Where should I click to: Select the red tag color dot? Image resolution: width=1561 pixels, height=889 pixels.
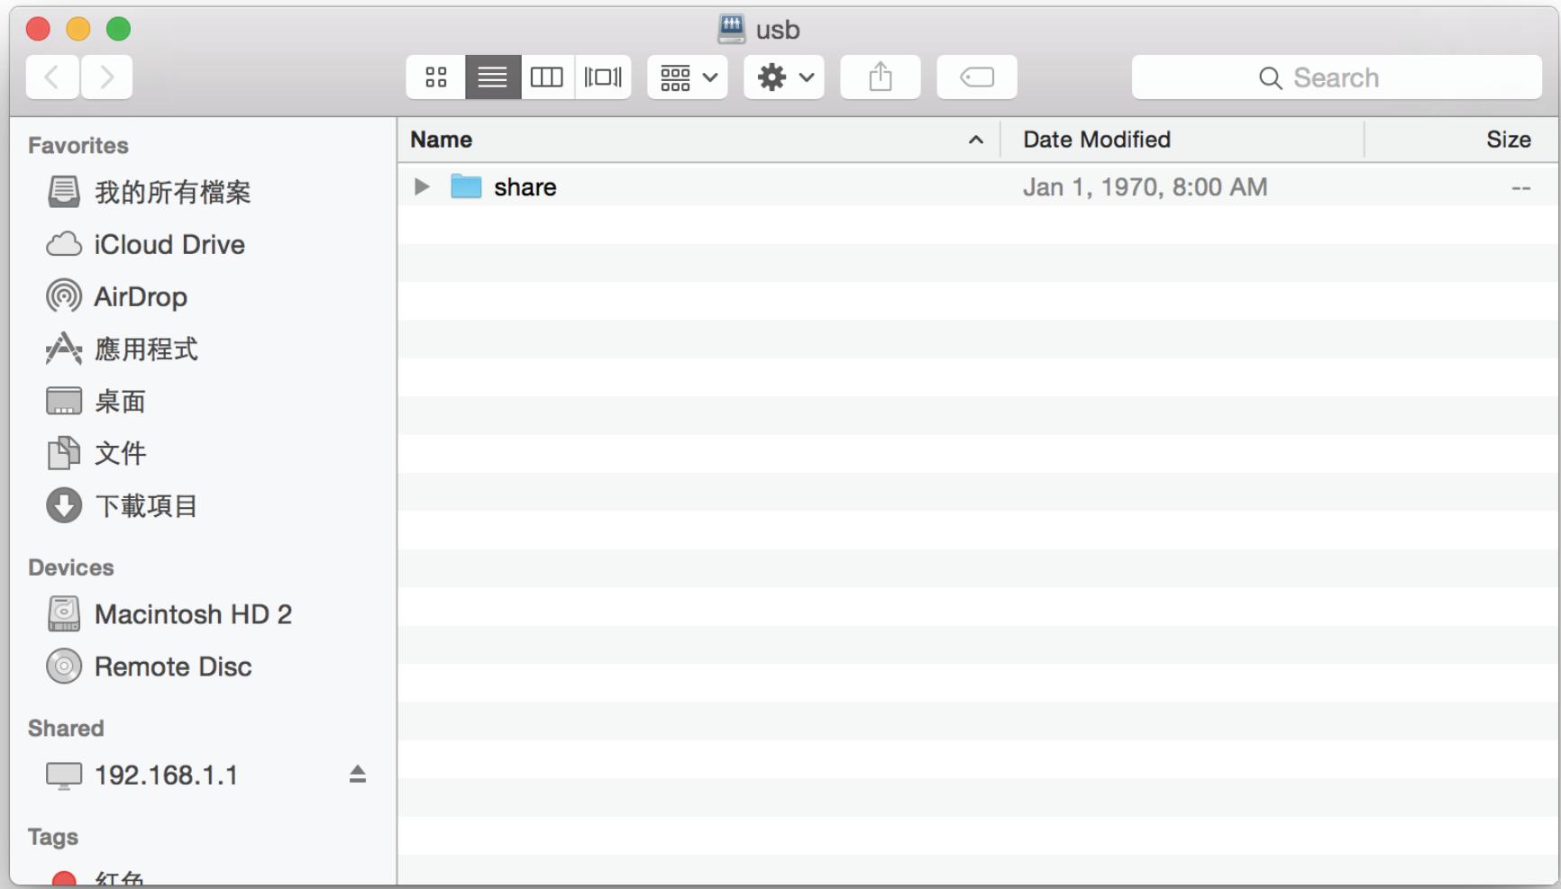64,879
